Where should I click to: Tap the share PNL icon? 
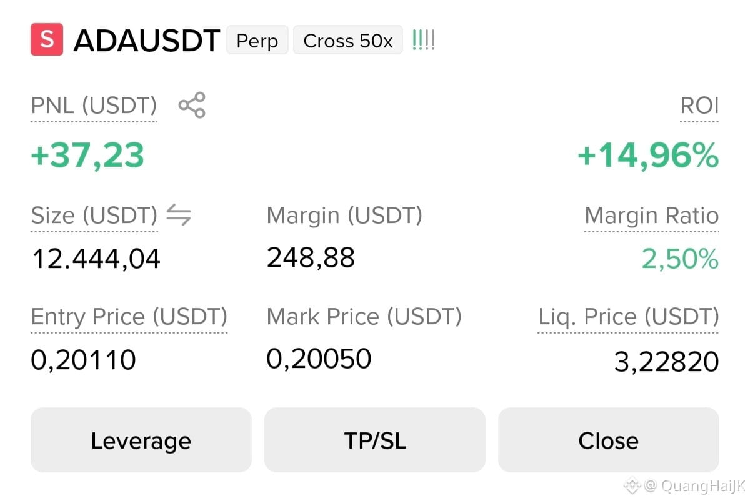[x=192, y=105]
